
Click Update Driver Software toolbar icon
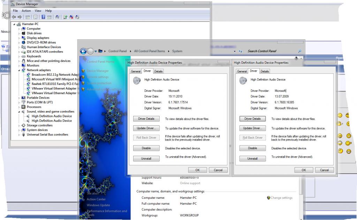tap(65, 17)
